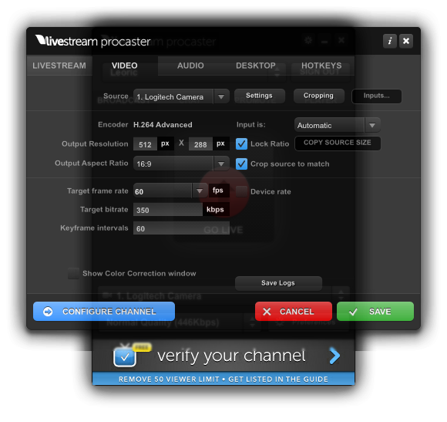Viewport: 447px width, 422px height.
Task: Select the VIDEO tab
Action: (x=125, y=66)
